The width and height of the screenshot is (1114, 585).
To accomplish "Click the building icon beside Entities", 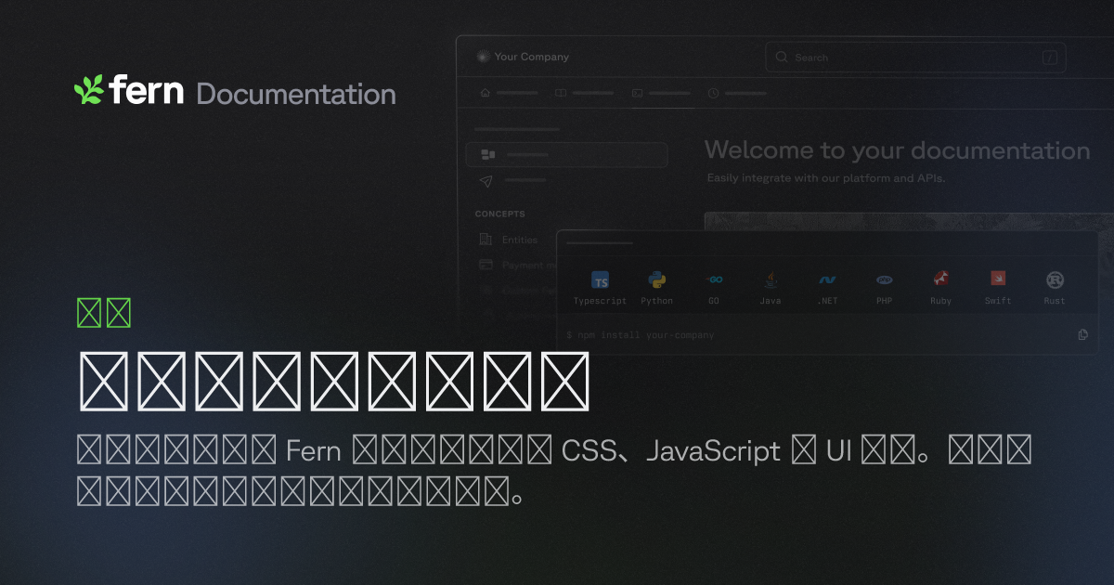I will point(486,240).
